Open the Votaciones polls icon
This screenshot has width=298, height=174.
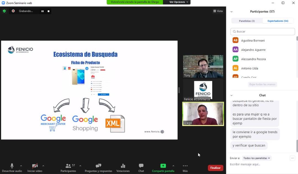(123, 166)
